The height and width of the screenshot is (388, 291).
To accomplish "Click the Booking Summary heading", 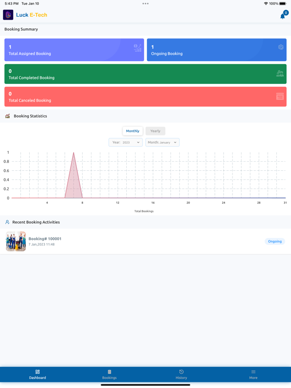I will [x=21, y=29].
